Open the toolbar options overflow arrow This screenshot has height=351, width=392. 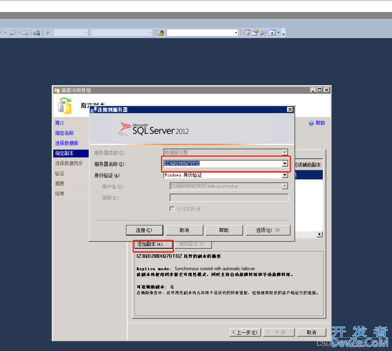click(283, 34)
